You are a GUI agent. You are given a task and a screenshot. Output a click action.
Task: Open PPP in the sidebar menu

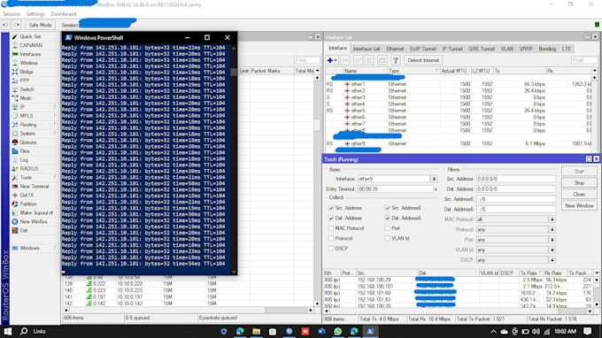click(25, 81)
